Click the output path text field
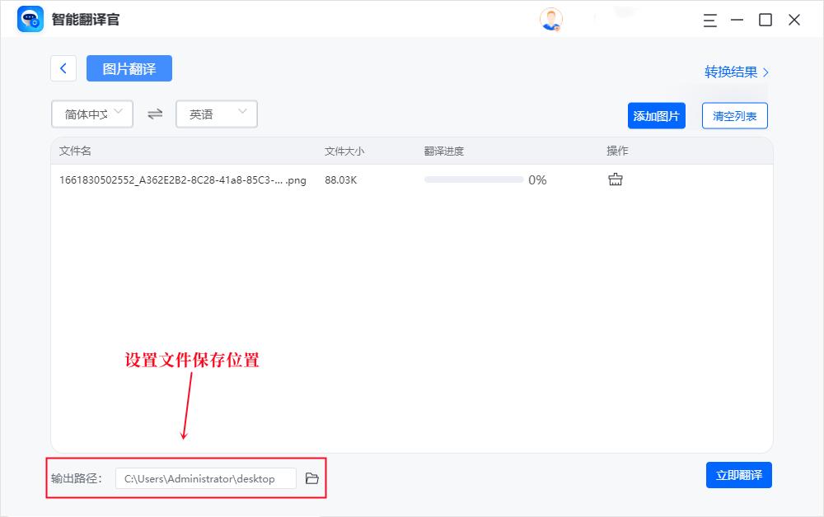 click(x=206, y=477)
